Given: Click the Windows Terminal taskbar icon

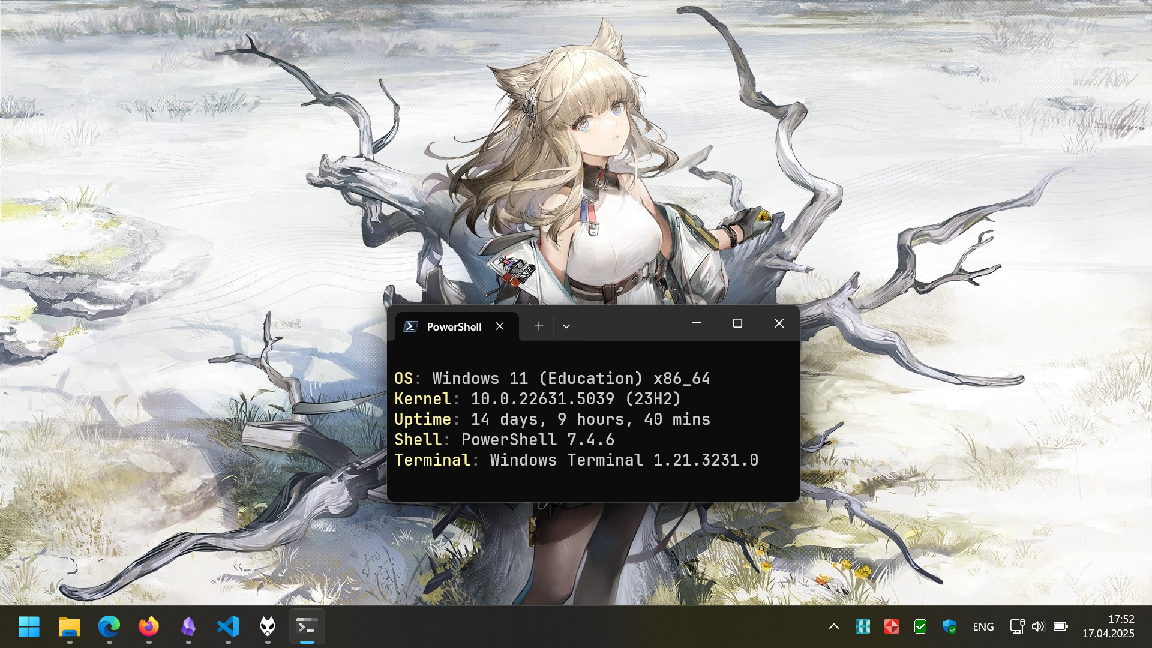Looking at the screenshot, I should click(307, 626).
